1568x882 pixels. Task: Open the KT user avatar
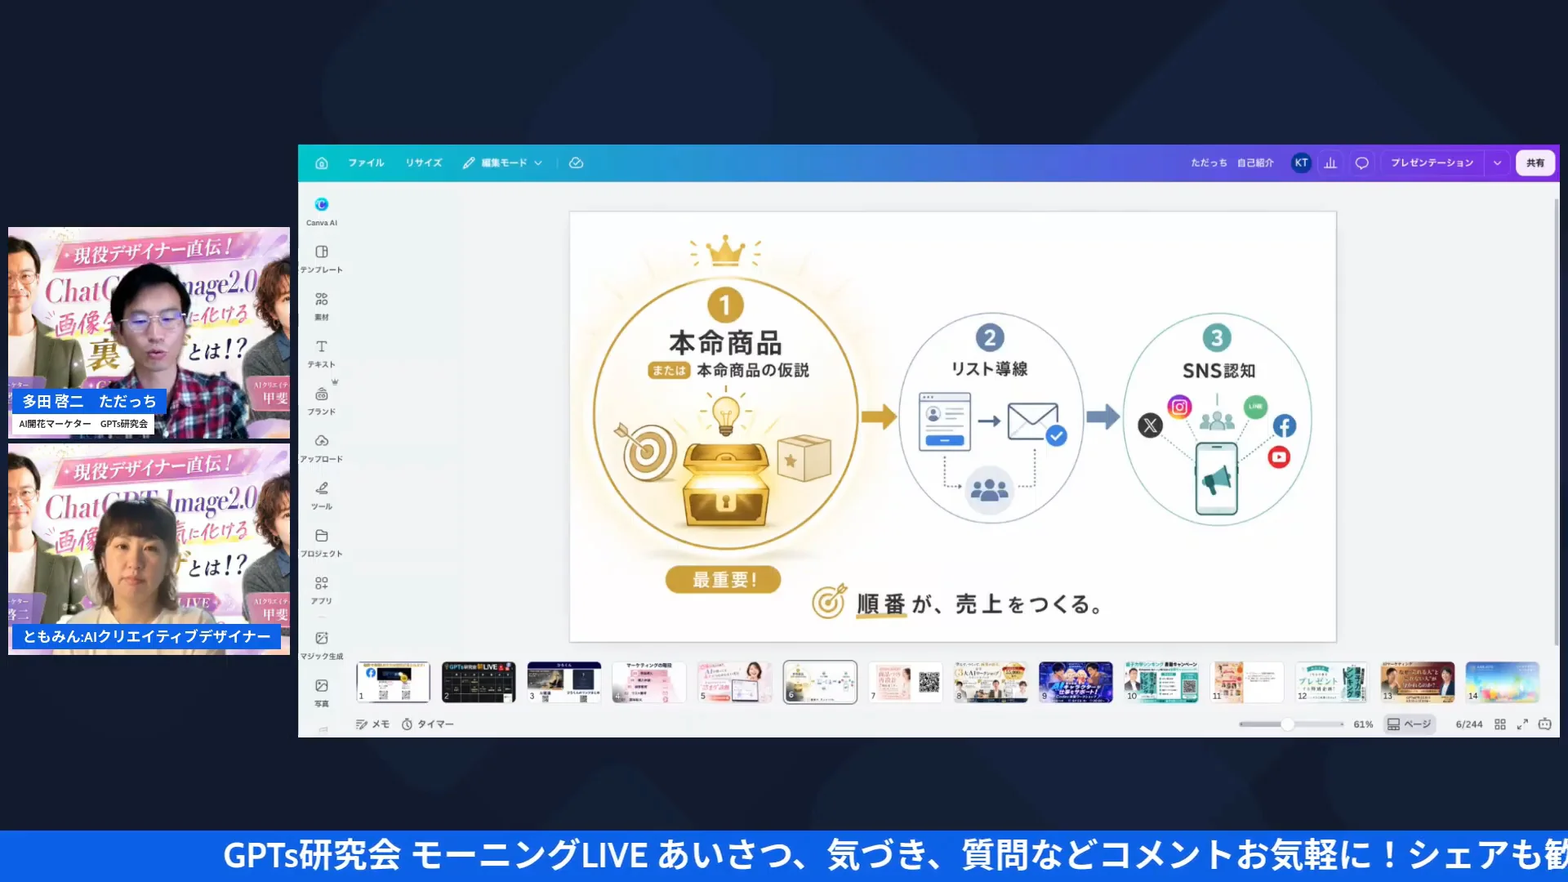(x=1301, y=163)
